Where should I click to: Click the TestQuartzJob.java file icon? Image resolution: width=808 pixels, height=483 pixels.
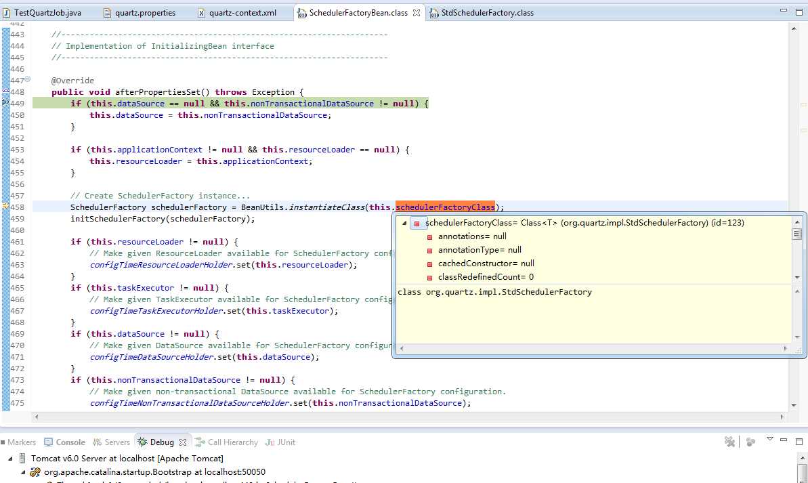point(6,13)
